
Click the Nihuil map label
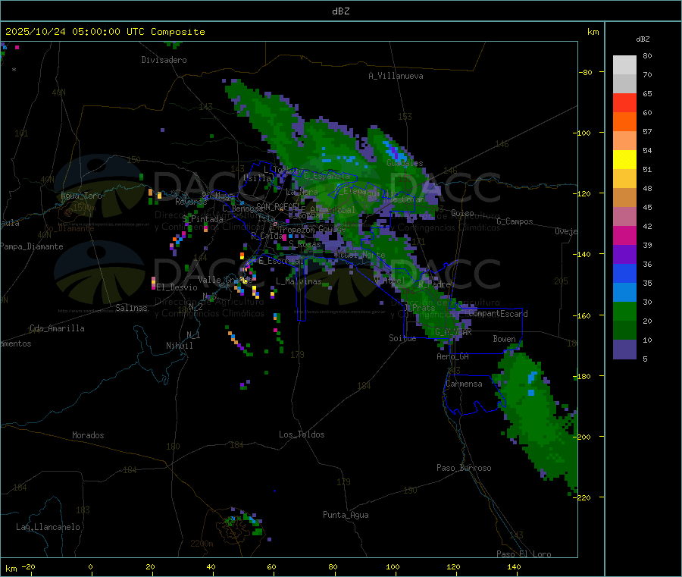(x=180, y=346)
